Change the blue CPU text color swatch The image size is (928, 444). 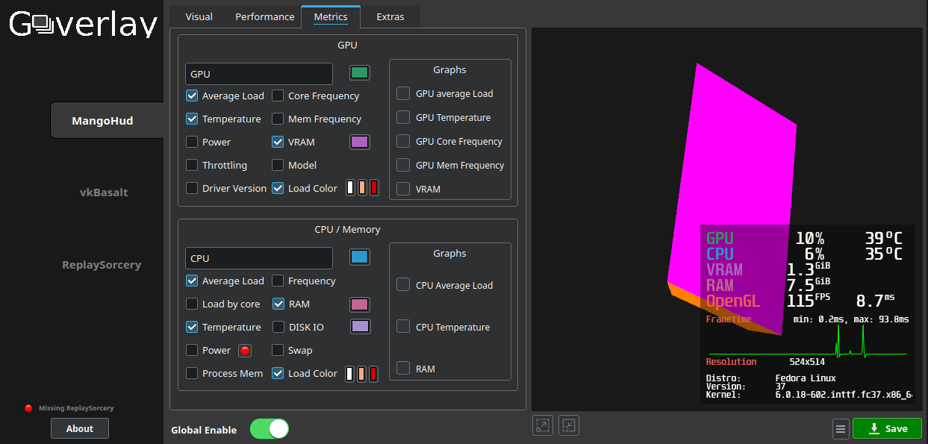360,257
